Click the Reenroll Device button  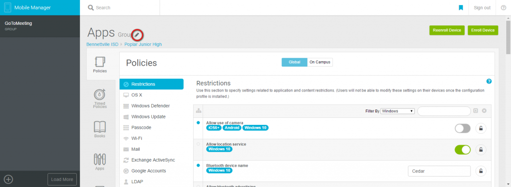click(x=447, y=30)
